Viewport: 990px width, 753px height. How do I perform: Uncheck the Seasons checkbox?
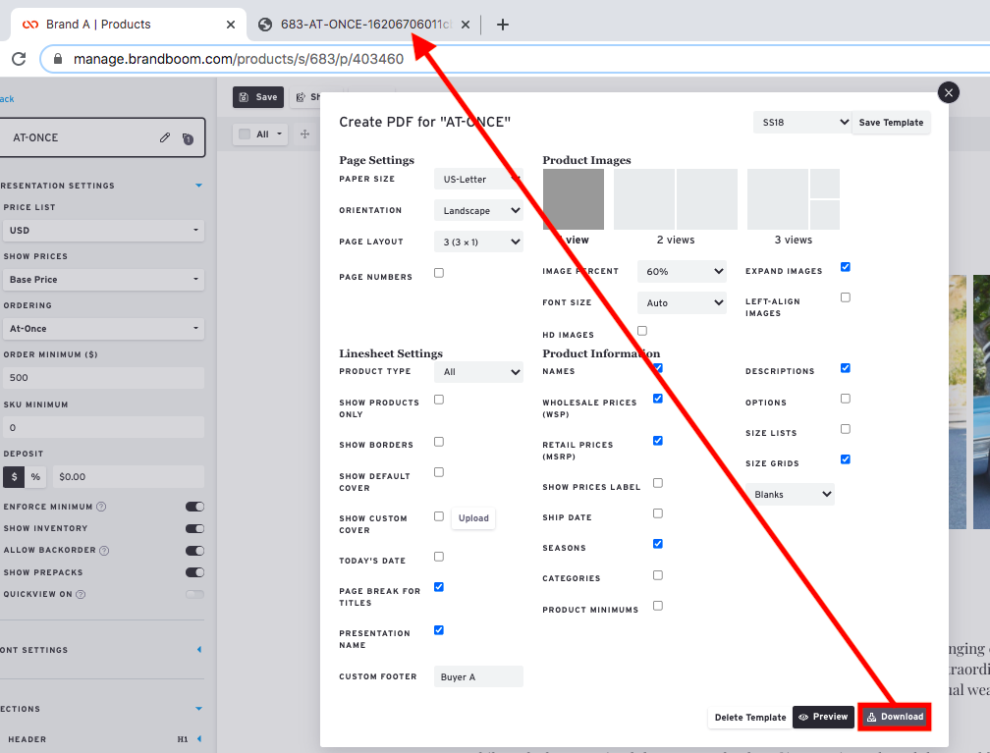tap(658, 544)
